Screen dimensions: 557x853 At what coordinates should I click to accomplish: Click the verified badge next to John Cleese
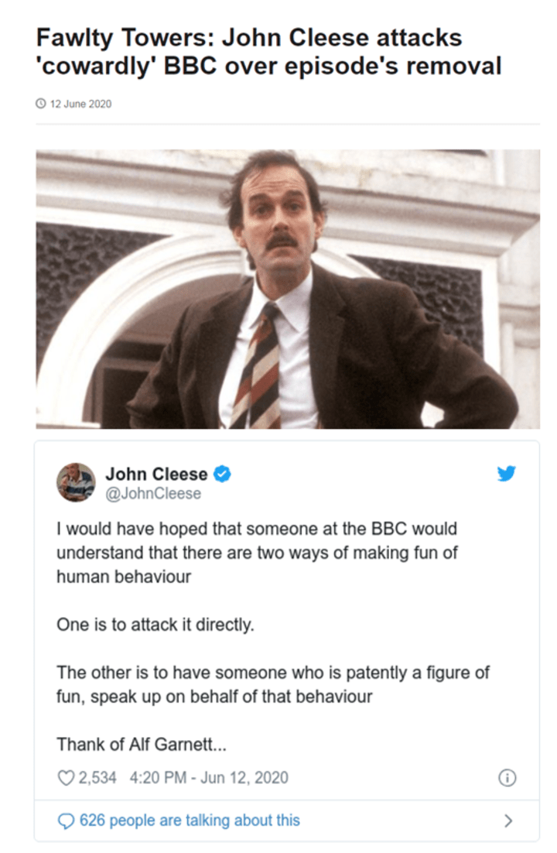point(222,474)
